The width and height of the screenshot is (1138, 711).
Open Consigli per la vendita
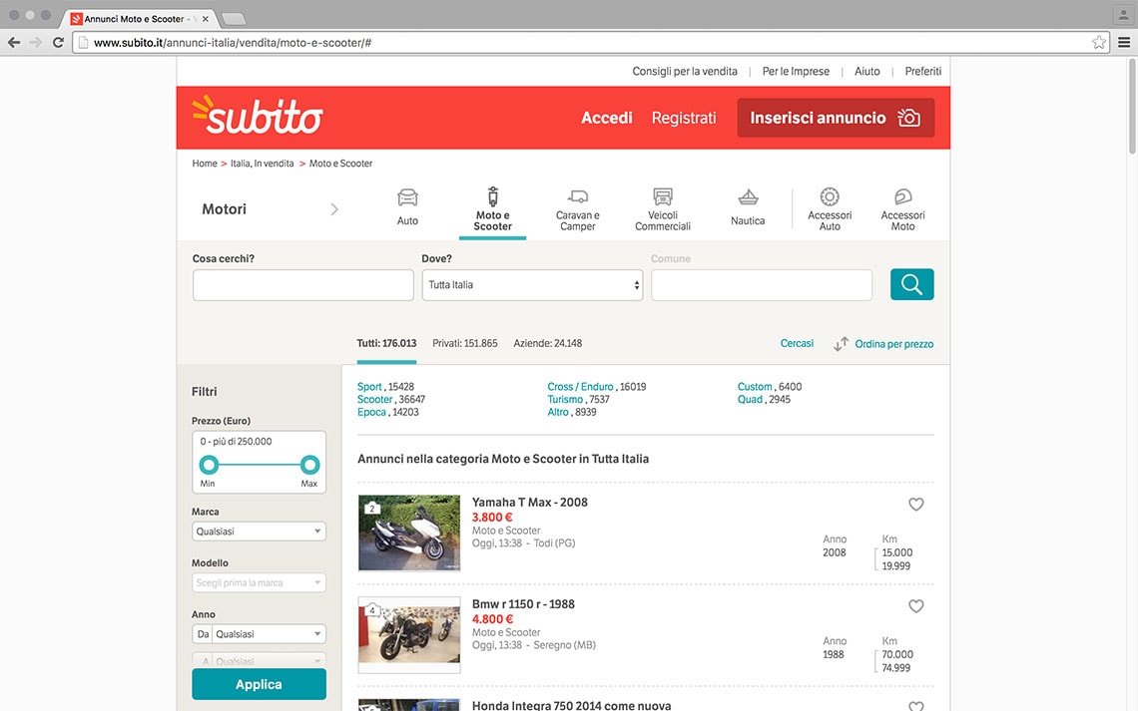pos(685,71)
